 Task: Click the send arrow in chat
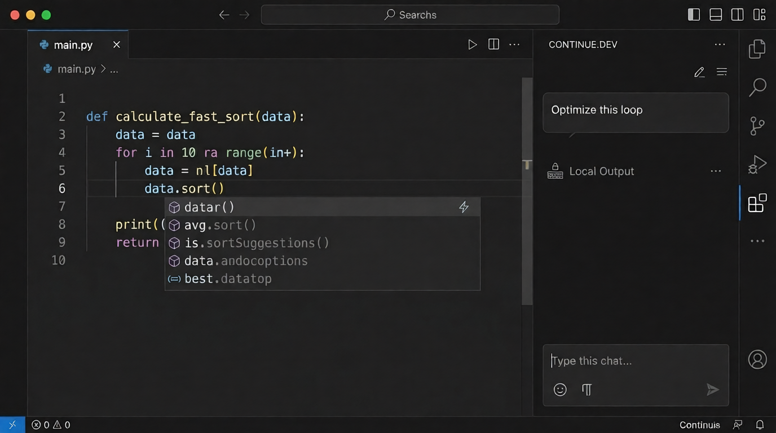click(712, 390)
